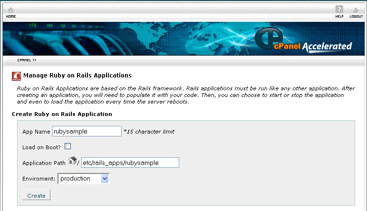Go to cPanel Home icon
Image resolution: width=367 pixels, height=211 pixels.
click(x=11, y=10)
